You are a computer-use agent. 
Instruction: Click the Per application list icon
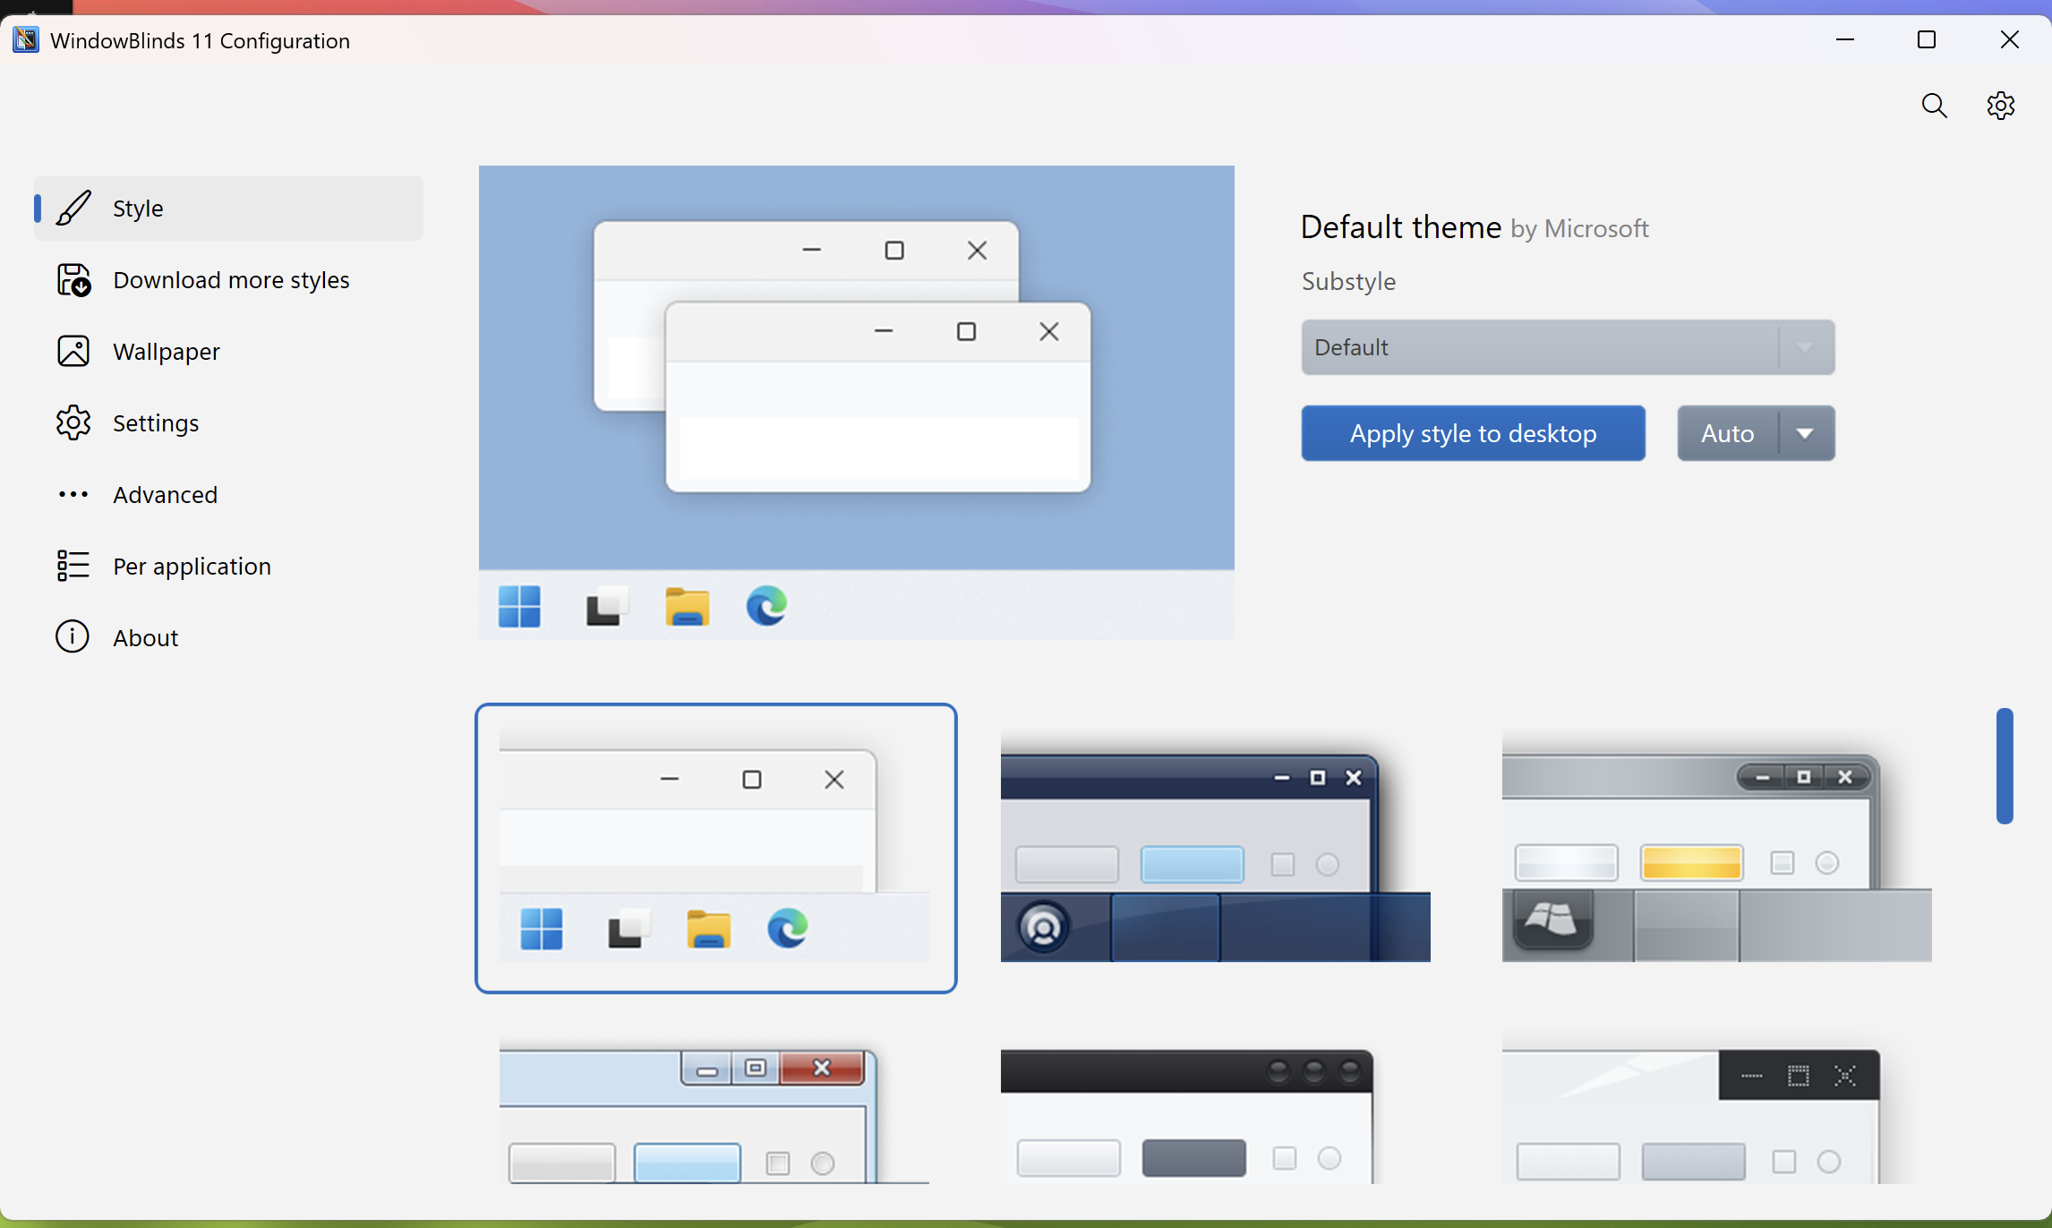(73, 566)
